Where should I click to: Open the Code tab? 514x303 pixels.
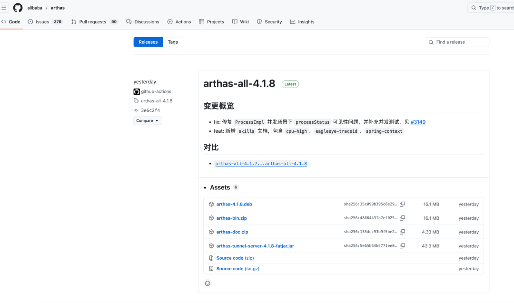click(11, 22)
